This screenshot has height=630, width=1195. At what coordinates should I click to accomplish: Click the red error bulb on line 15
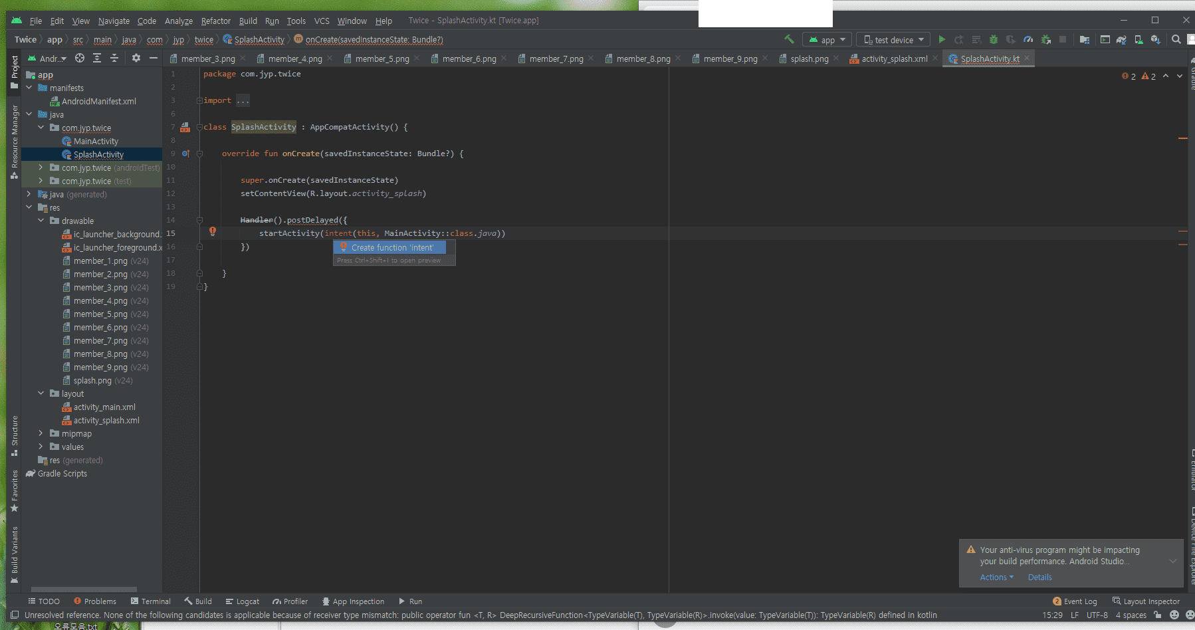click(x=213, y=231)
